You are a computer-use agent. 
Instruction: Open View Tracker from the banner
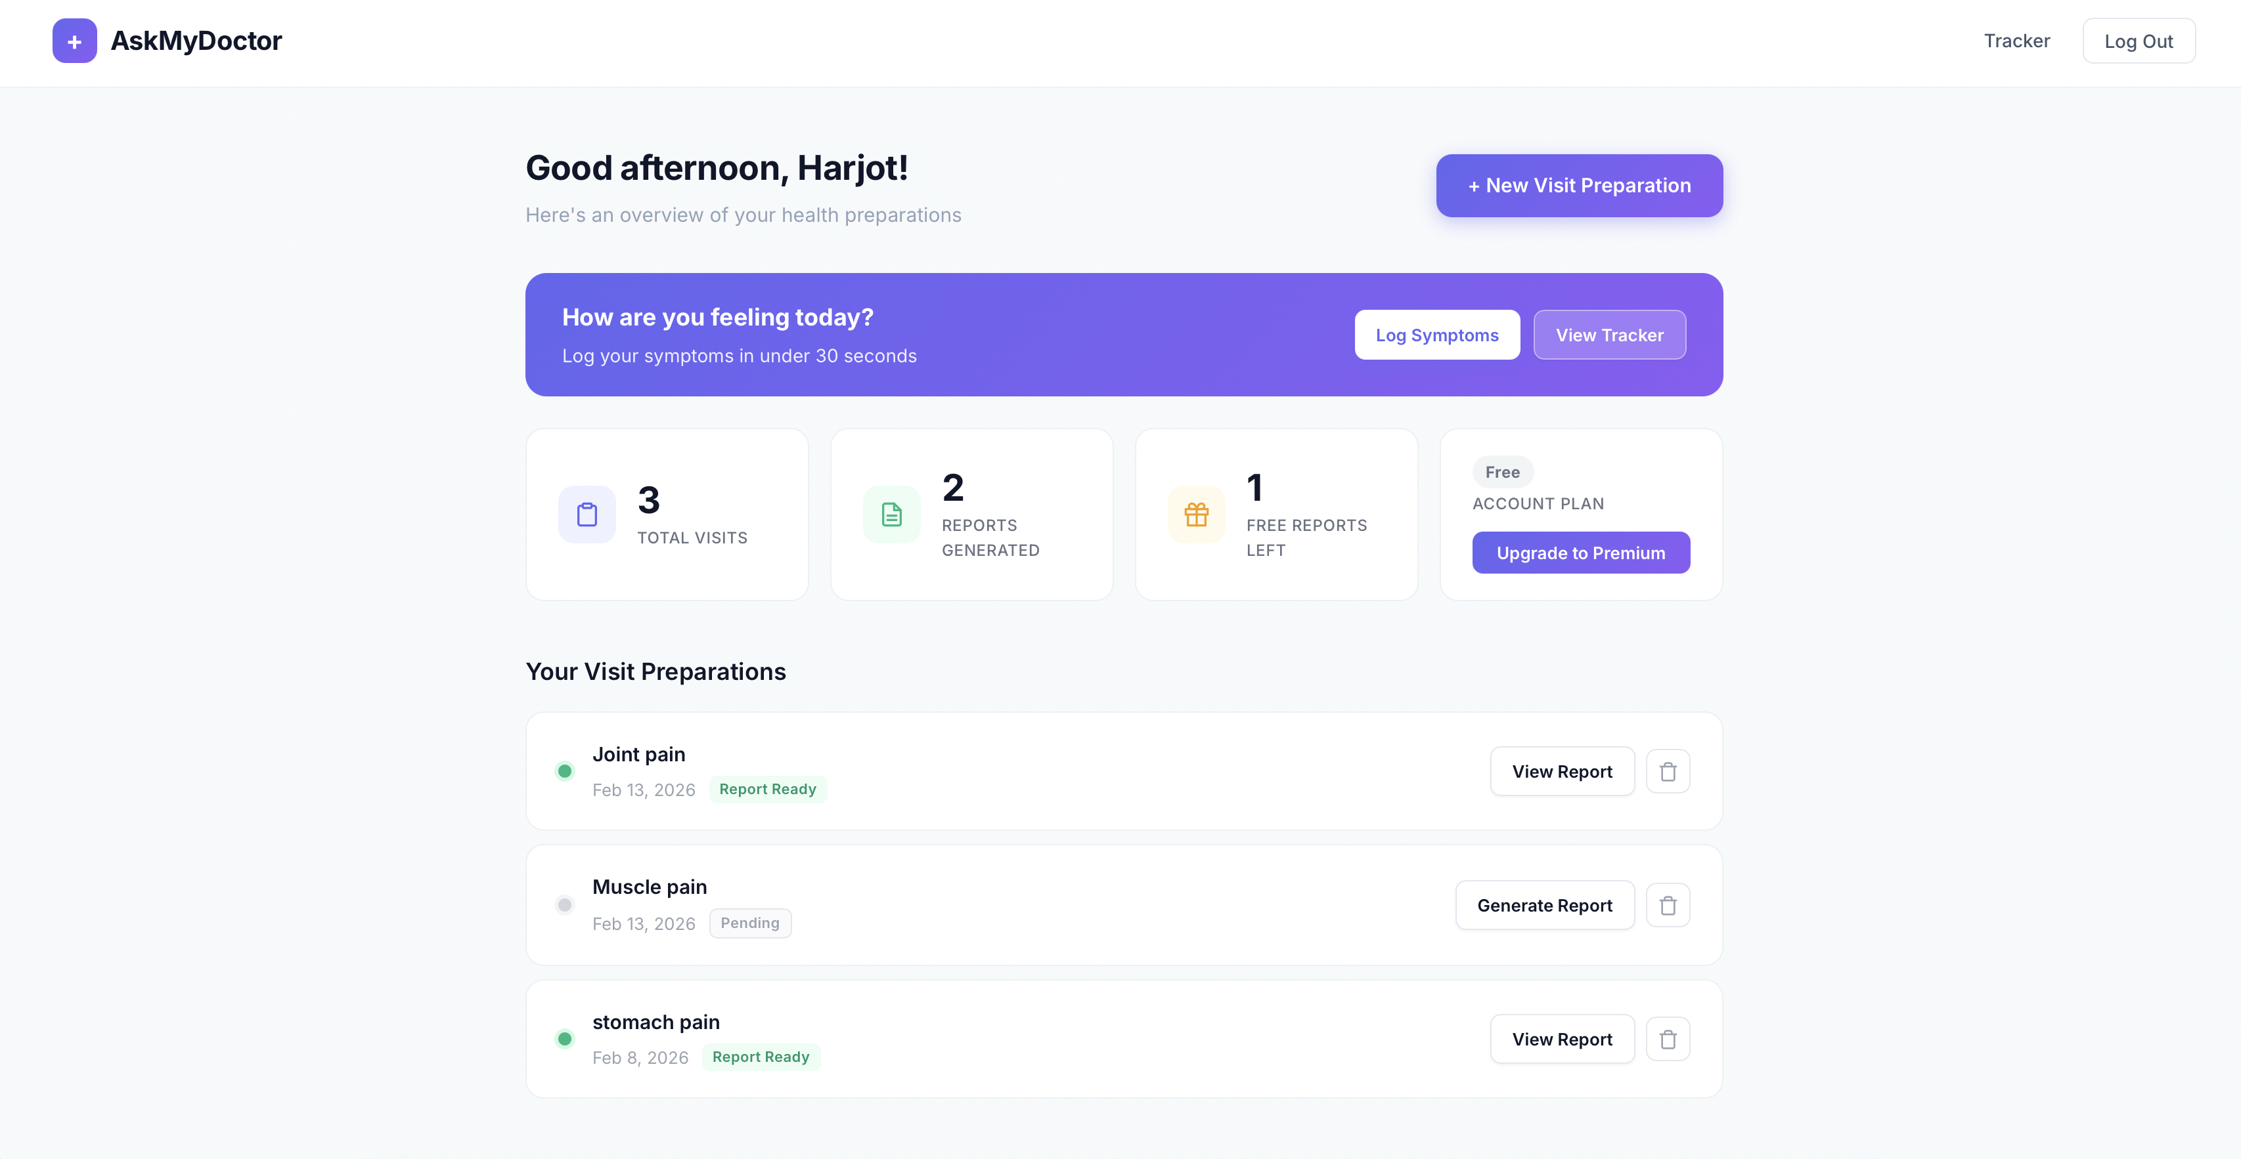tap(1609, 335)
